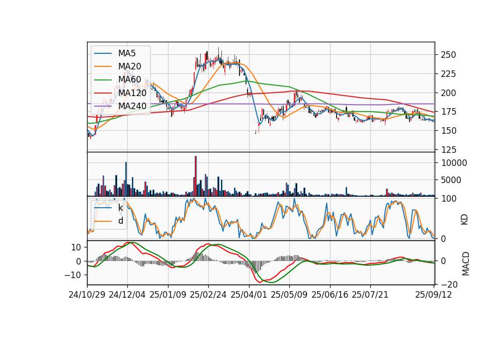This screenshot has height=347, width=483.
Task: Click the 25/09/12 date label
Action: [x=433, y=295]
